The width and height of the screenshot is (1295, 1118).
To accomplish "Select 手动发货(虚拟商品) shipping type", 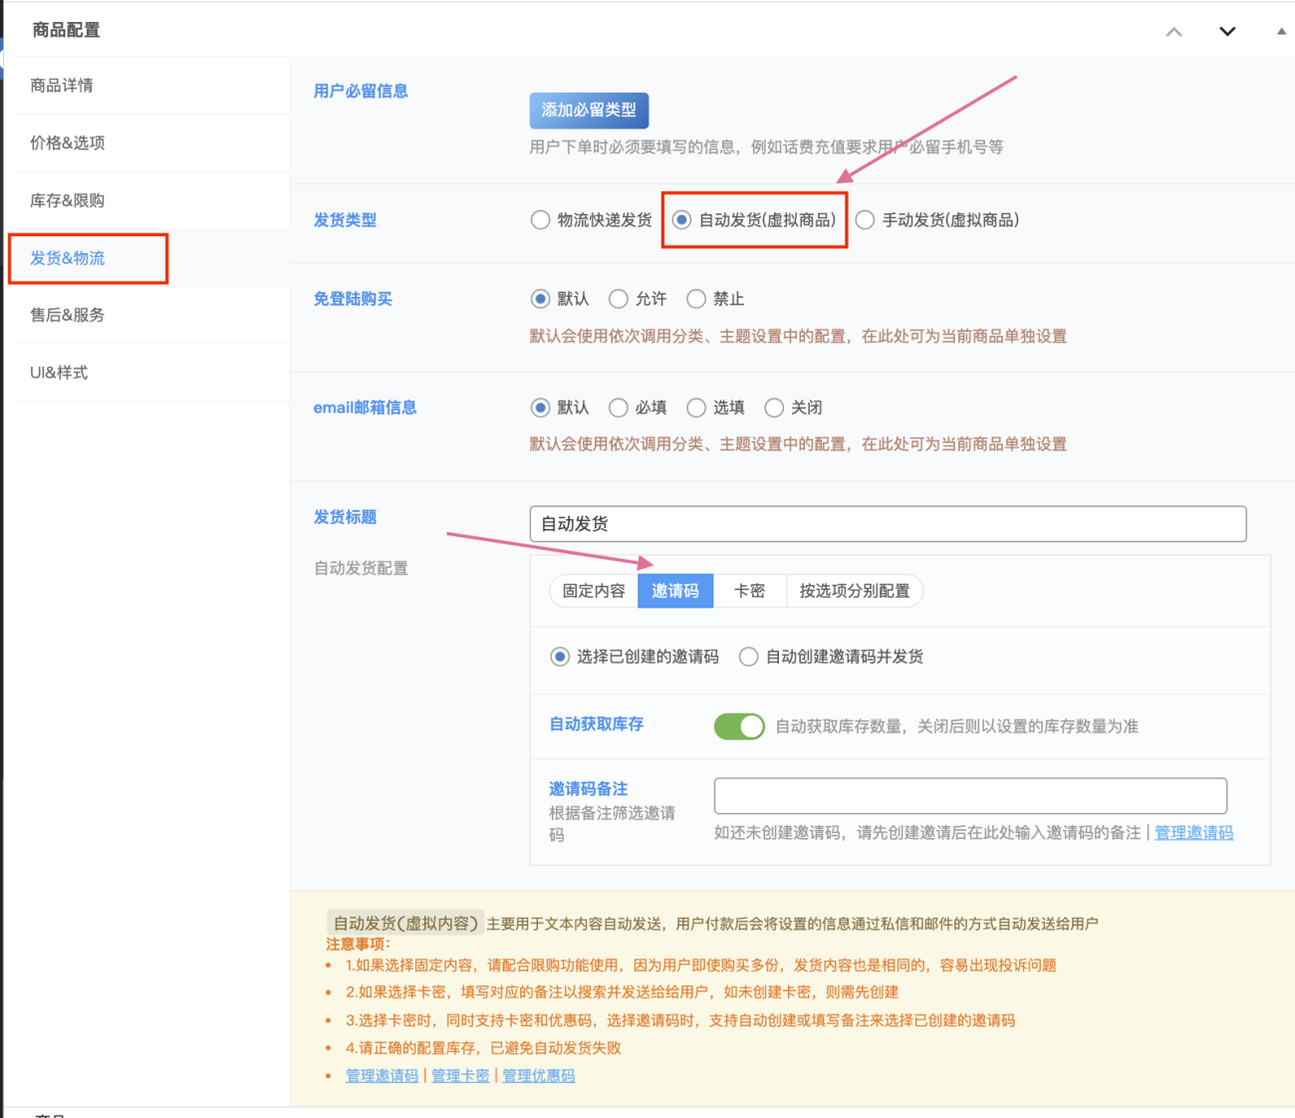I will (x=865, y=220).
